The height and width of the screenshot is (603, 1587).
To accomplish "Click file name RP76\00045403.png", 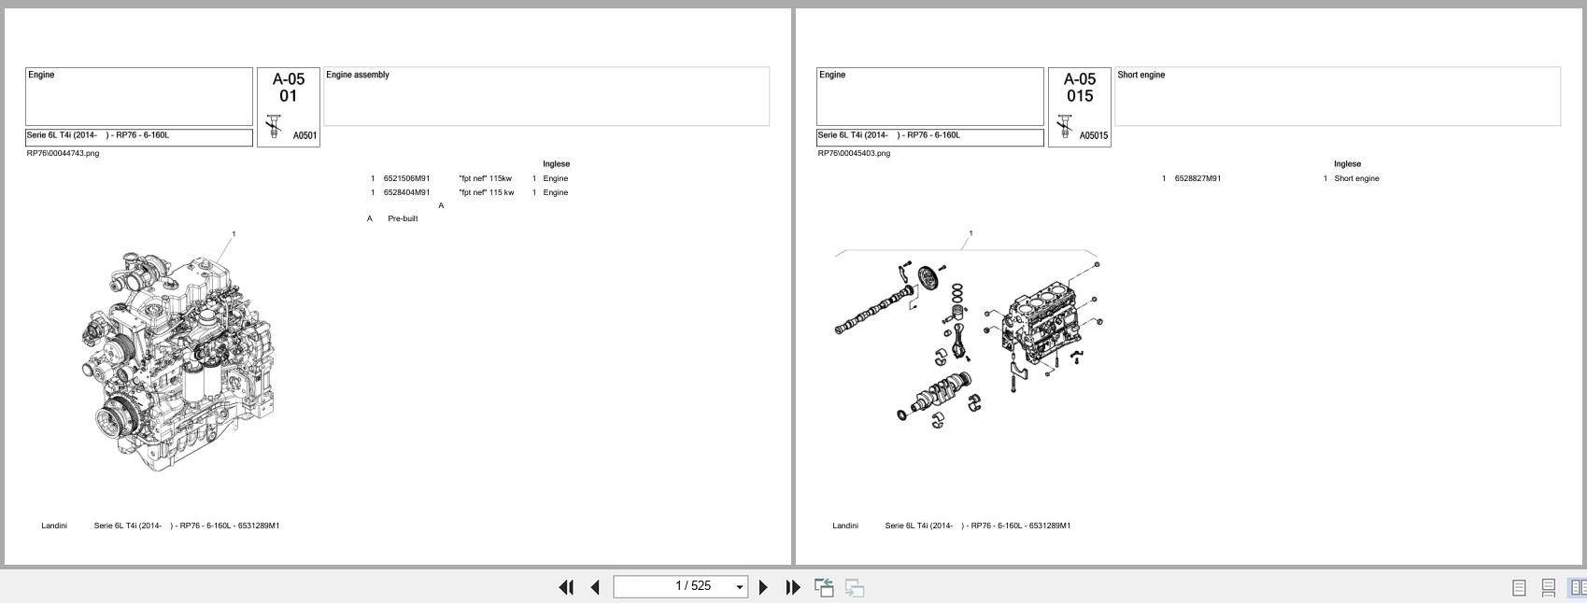I will tap(854, 153).
